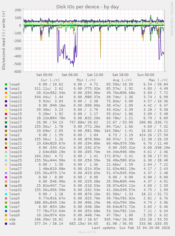The width and height of the screenshot is (175, 236).
Task: Click the loop2 mustard color swatch
Action: (6, 135)
